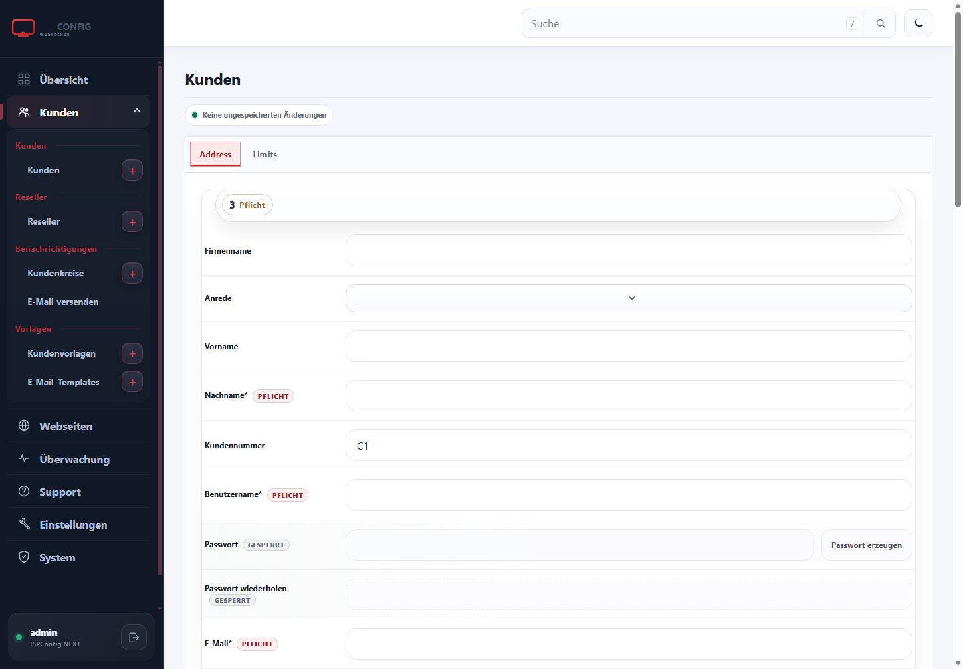963x669 pixels.
Task: Click the Support question mark icon
Action: [24, 491]
